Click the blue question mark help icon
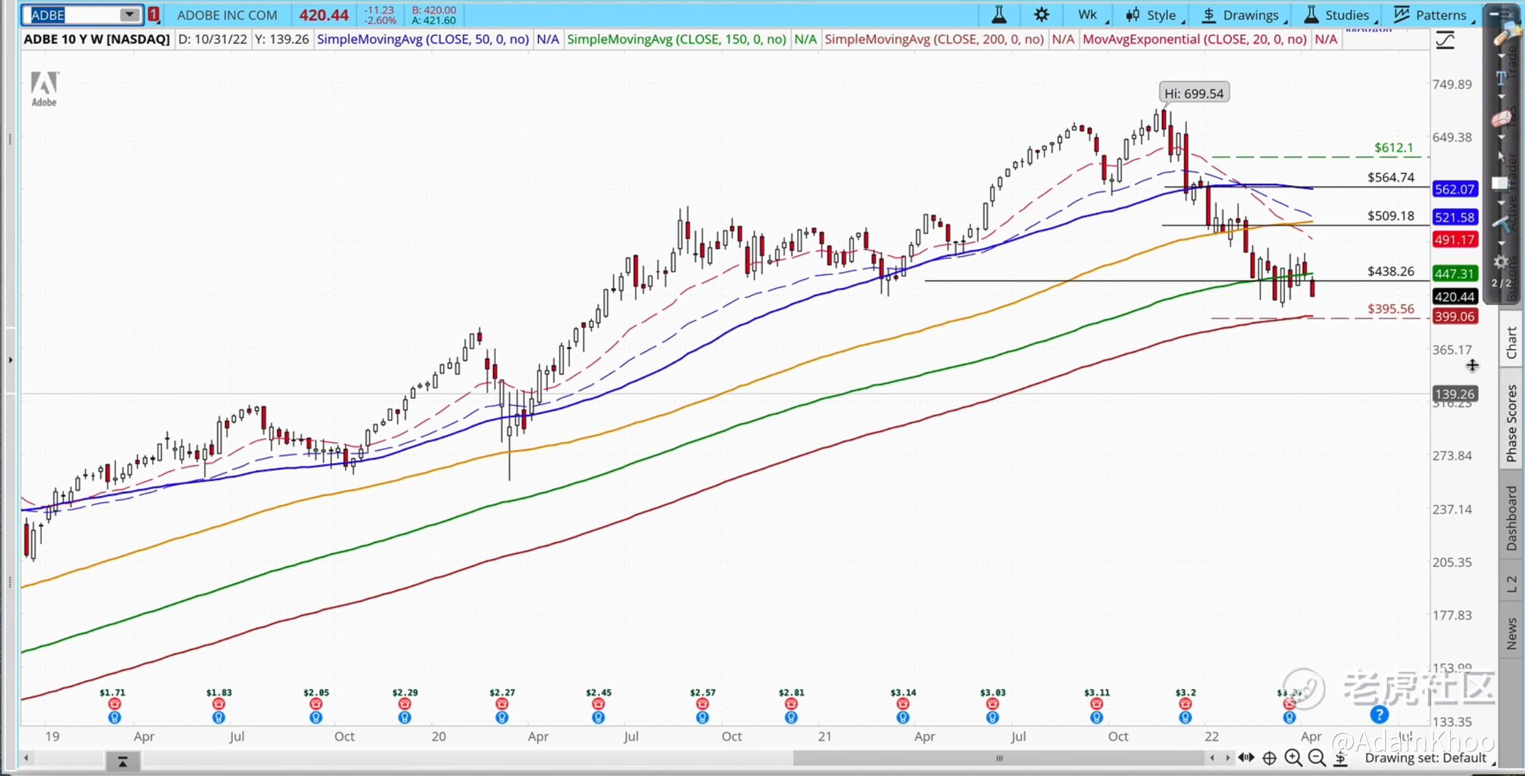 pos(1379,715)
